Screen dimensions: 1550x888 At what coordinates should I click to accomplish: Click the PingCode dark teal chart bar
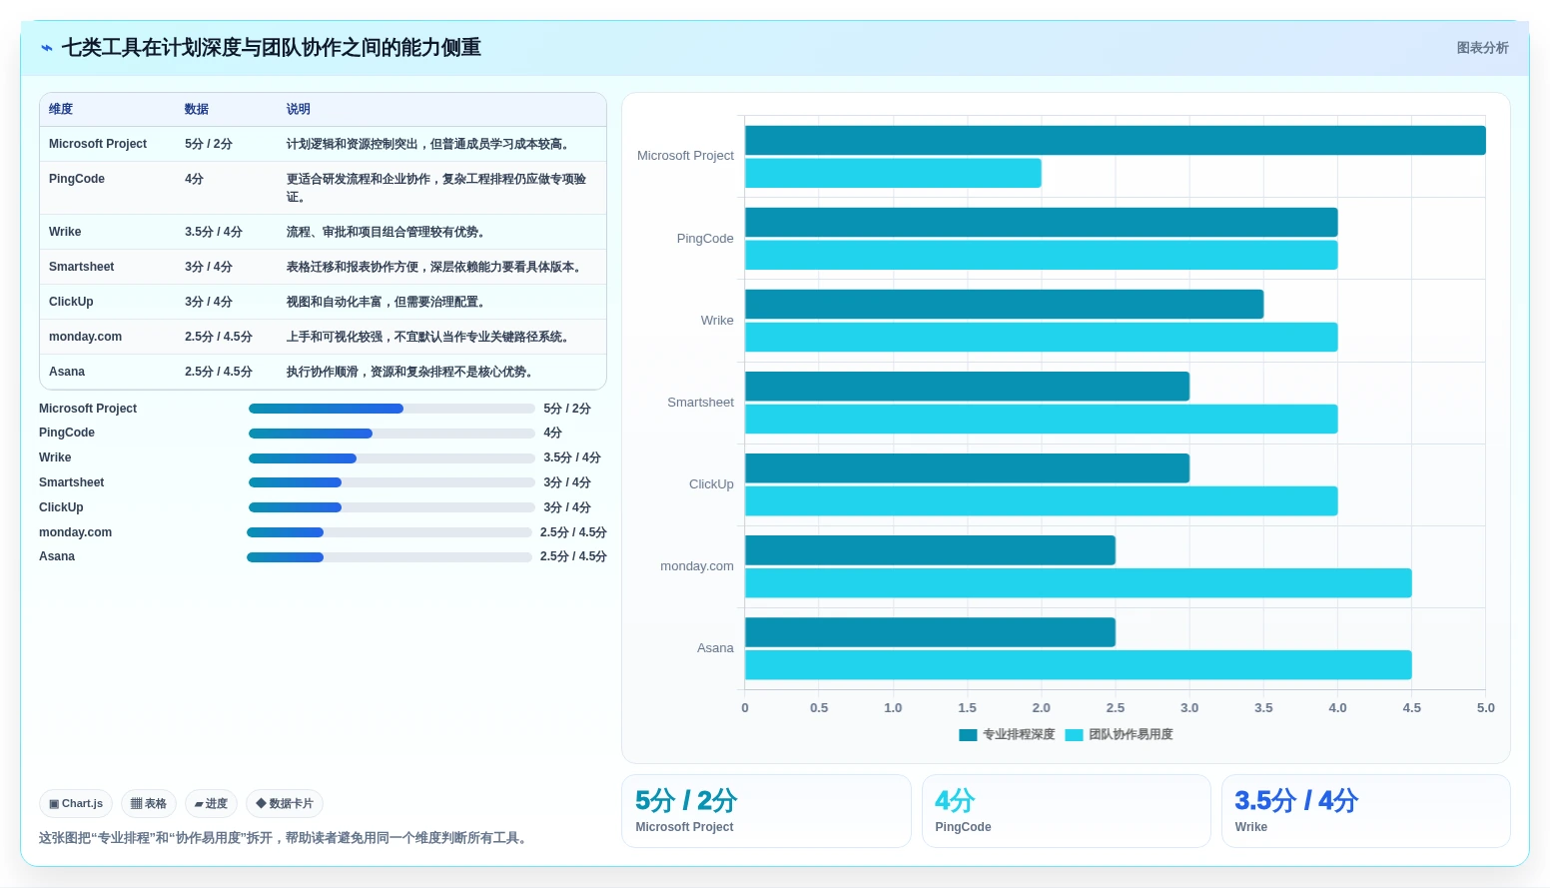click(x=1041, y=223)
